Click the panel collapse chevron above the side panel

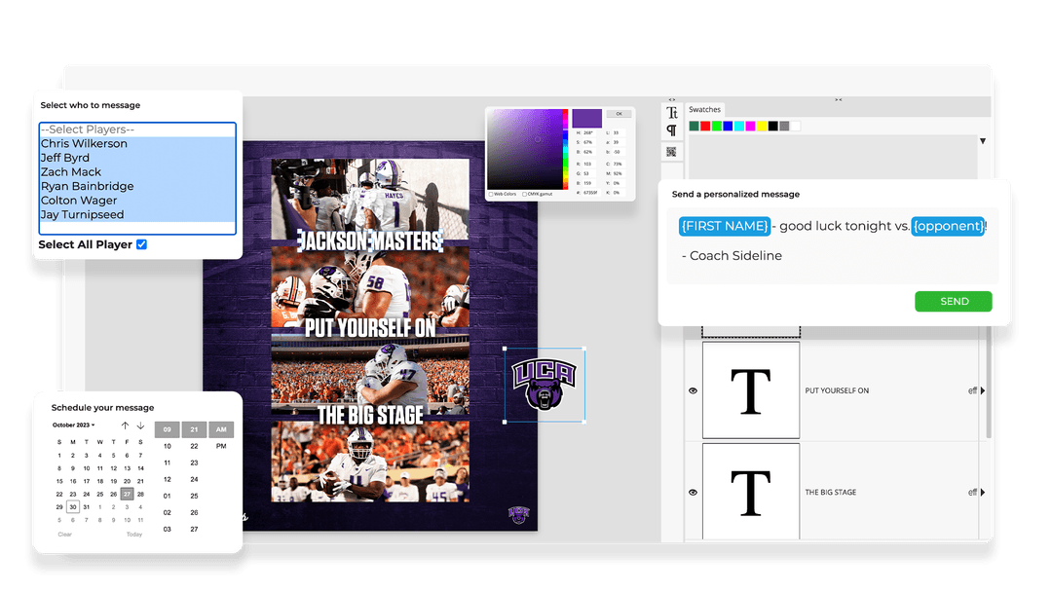pyautogui.click(x=672, y=99)
